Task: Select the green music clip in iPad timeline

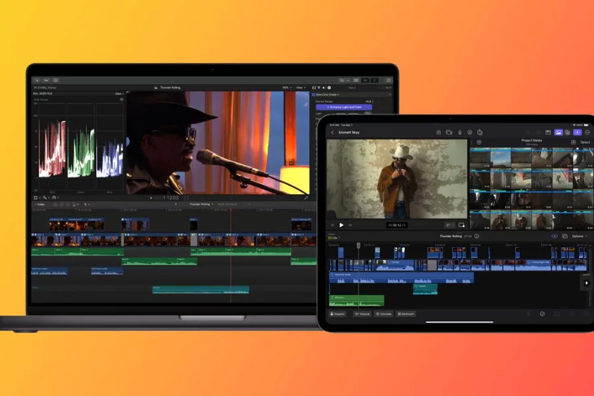Action: click(x=356, y=300)
